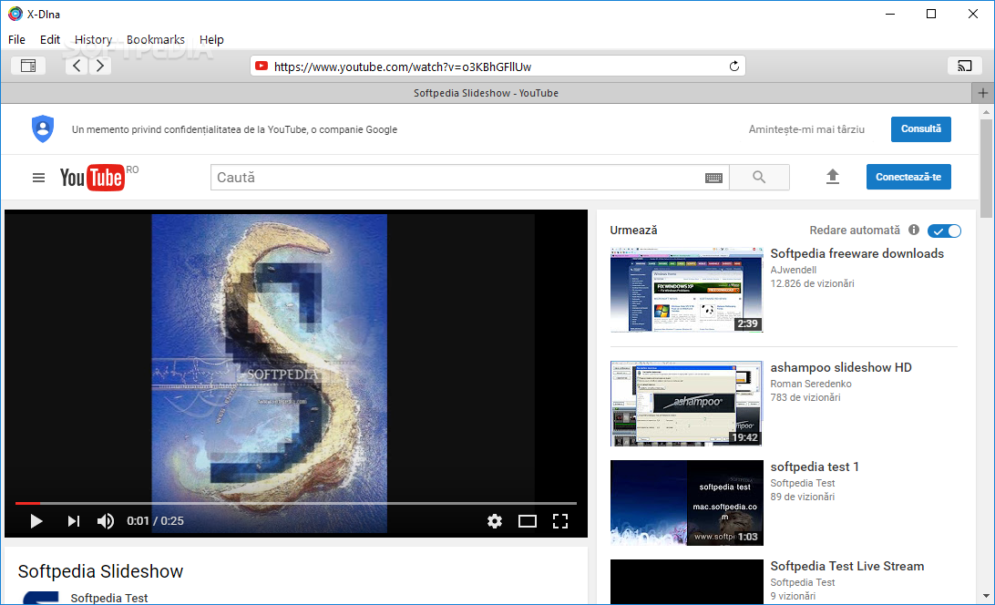Go back with the left arrow
The height and width of the screenshot is (605, 995).
click(77, 66)
